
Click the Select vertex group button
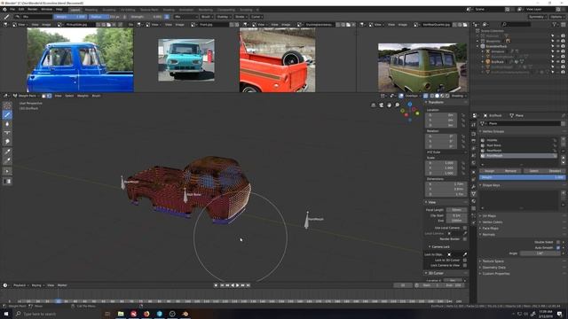point(533,171)
